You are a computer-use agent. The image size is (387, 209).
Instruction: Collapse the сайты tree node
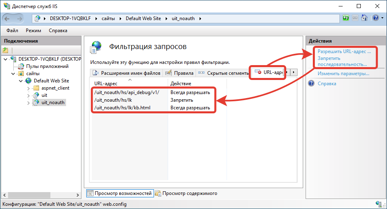point(13,74)
